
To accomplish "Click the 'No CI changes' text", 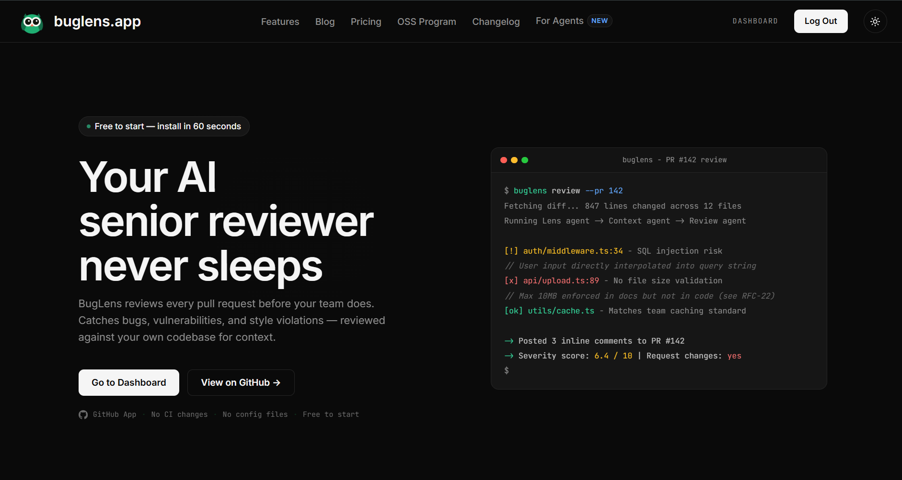I will coord(180,415).
